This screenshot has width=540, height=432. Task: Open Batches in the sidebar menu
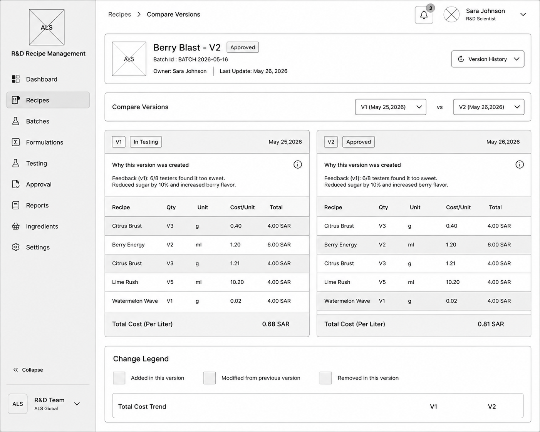48,121
